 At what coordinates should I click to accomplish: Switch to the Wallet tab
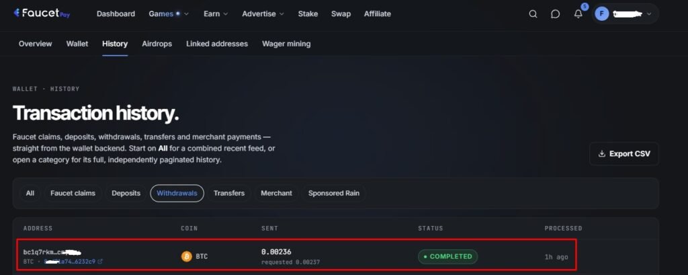point(77,44)
